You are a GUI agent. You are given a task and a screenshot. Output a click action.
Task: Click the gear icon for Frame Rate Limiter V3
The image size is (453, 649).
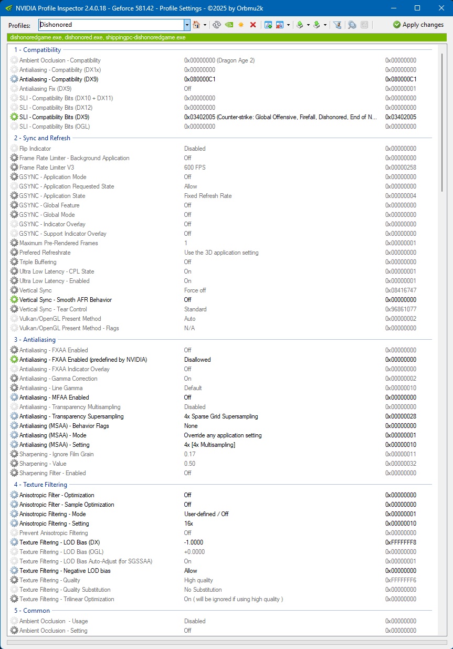click(x=14, y=168)
